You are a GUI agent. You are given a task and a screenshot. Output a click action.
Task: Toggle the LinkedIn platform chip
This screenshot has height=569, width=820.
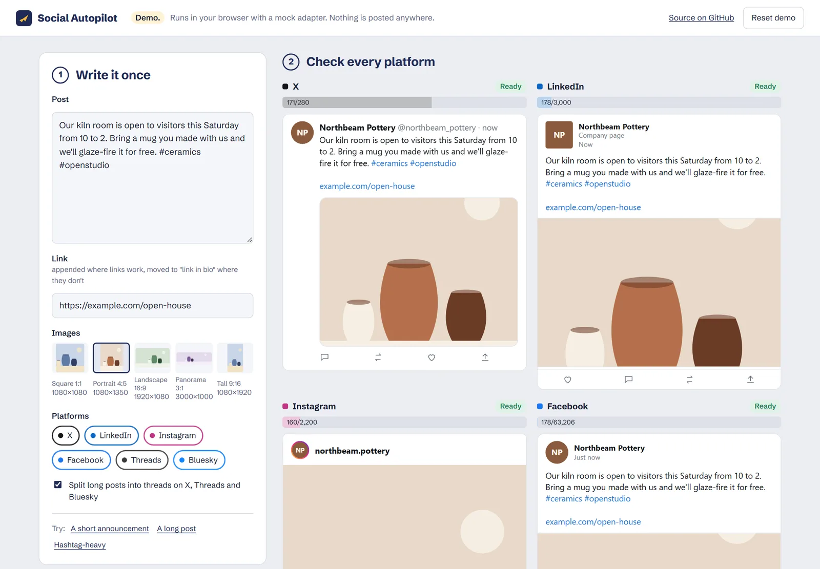click(x=111, y=435)
